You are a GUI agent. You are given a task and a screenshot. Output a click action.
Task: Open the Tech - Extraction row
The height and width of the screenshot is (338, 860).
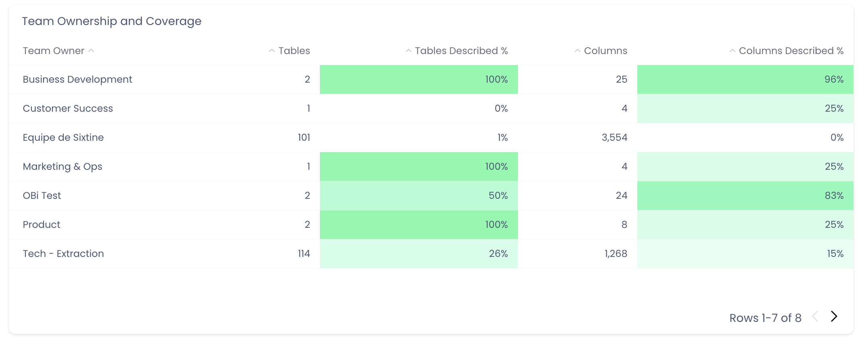coord(63,254)
